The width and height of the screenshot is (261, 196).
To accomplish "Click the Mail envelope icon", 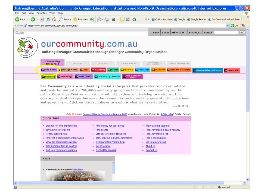I will (99, 19).
